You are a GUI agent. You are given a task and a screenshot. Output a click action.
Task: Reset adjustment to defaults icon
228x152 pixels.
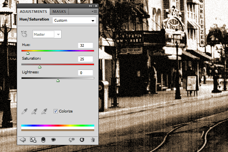[x=82, y=140]
